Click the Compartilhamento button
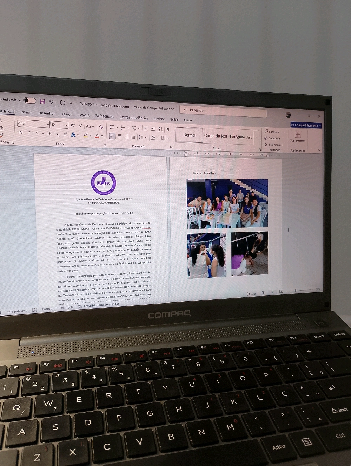Viewport: 351px width, 466px height. click(306, 125)
